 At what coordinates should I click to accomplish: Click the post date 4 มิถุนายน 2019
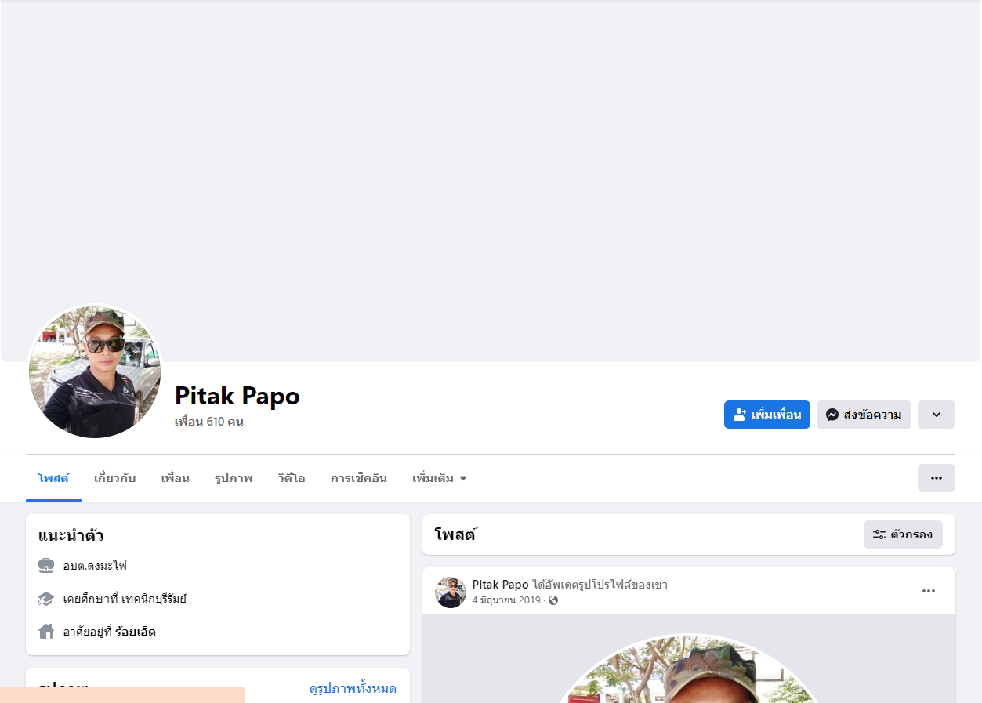coord(506,600)
